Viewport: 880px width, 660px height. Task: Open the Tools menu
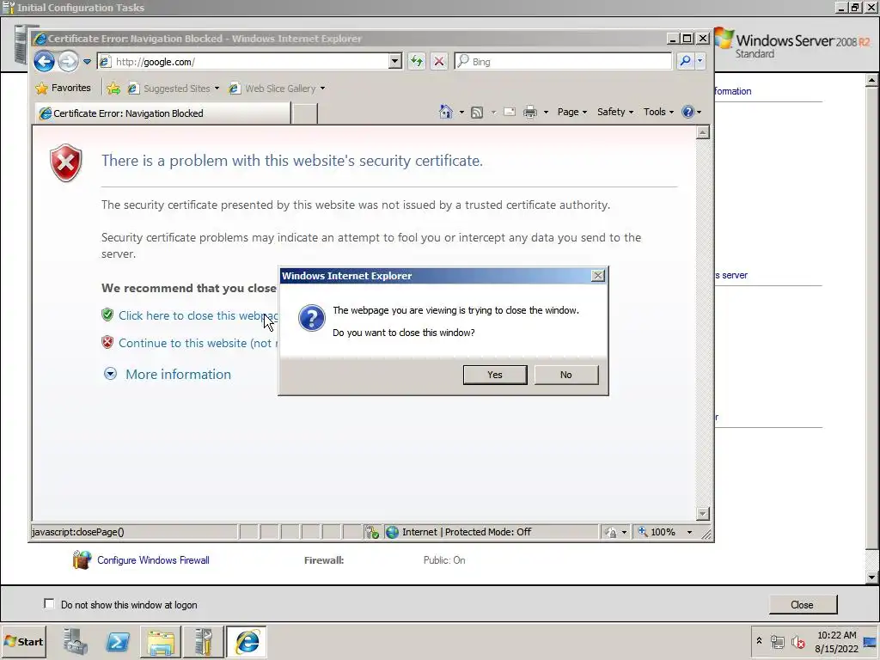pos(658,112)
